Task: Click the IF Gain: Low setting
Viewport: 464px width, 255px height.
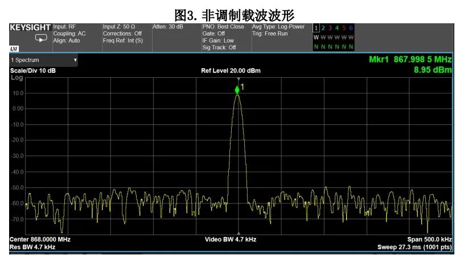Action: (x=218, y=40)
